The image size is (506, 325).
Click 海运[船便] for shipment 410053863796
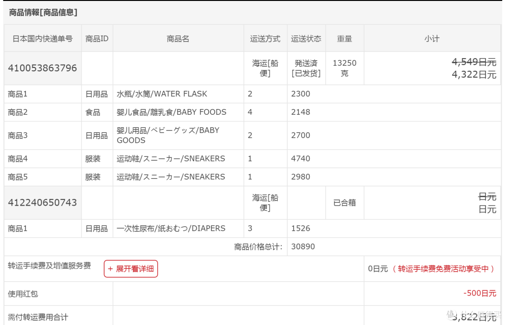coord(265,68)
